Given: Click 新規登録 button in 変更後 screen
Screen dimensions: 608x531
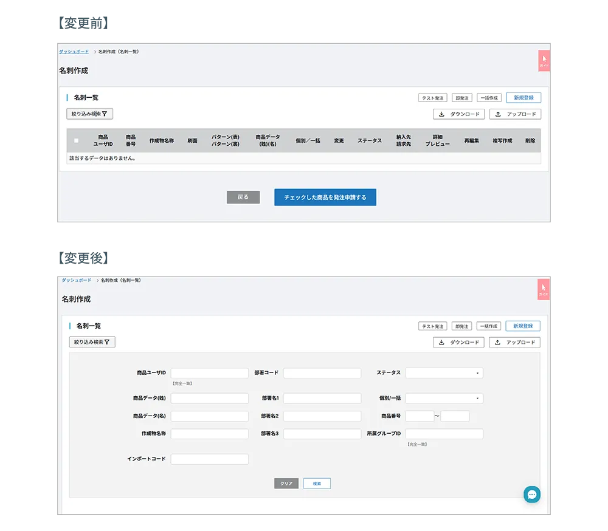Looking at the screenshot, I should pos(523,326).
